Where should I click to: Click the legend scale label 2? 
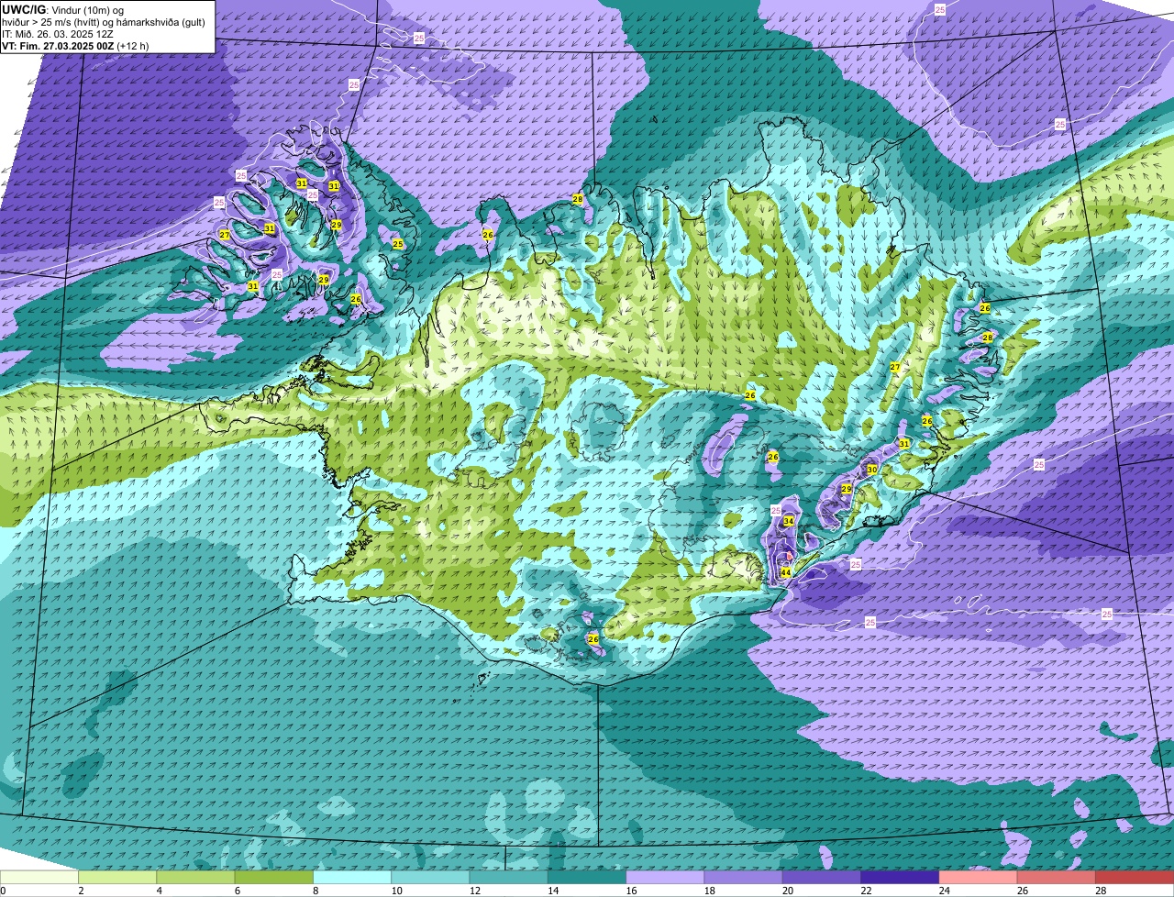(x=81, y=891)
